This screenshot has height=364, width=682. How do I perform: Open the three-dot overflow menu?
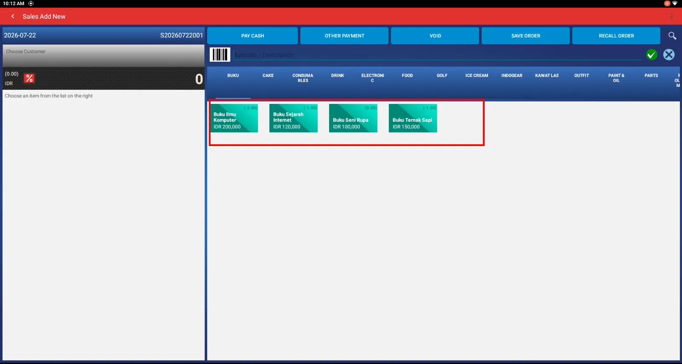point(672,16)
